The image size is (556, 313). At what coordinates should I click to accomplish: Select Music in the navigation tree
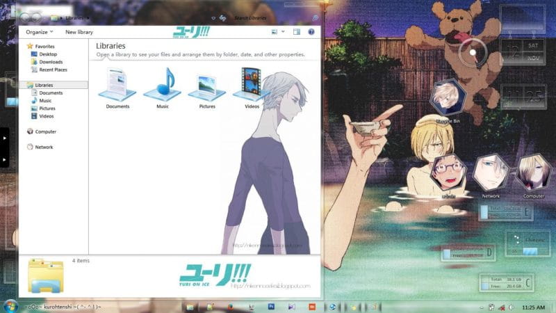[45, 100]
